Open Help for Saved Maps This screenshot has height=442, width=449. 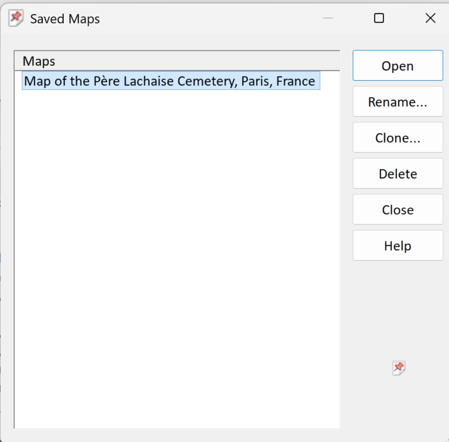point(398,246)
